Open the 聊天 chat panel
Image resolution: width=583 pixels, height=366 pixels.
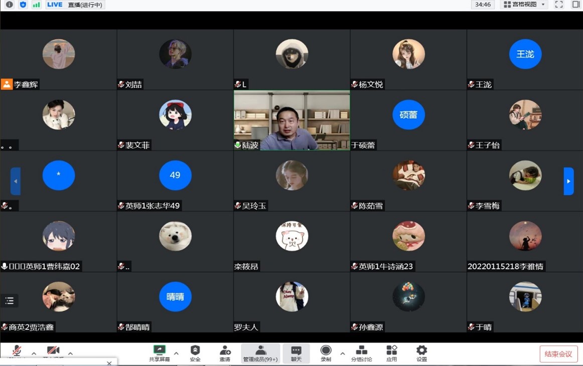coord(296,352)
